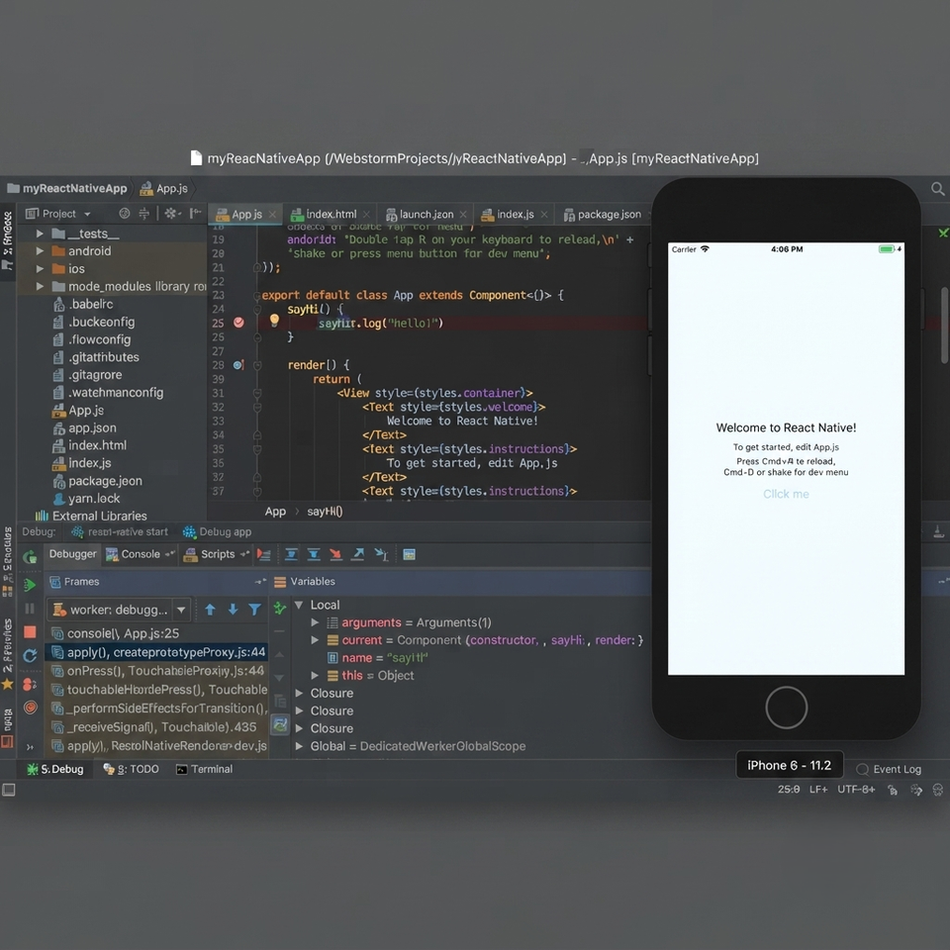950x950 pixels.
Task: Expand the arguments variable
Action: point(315,622)
